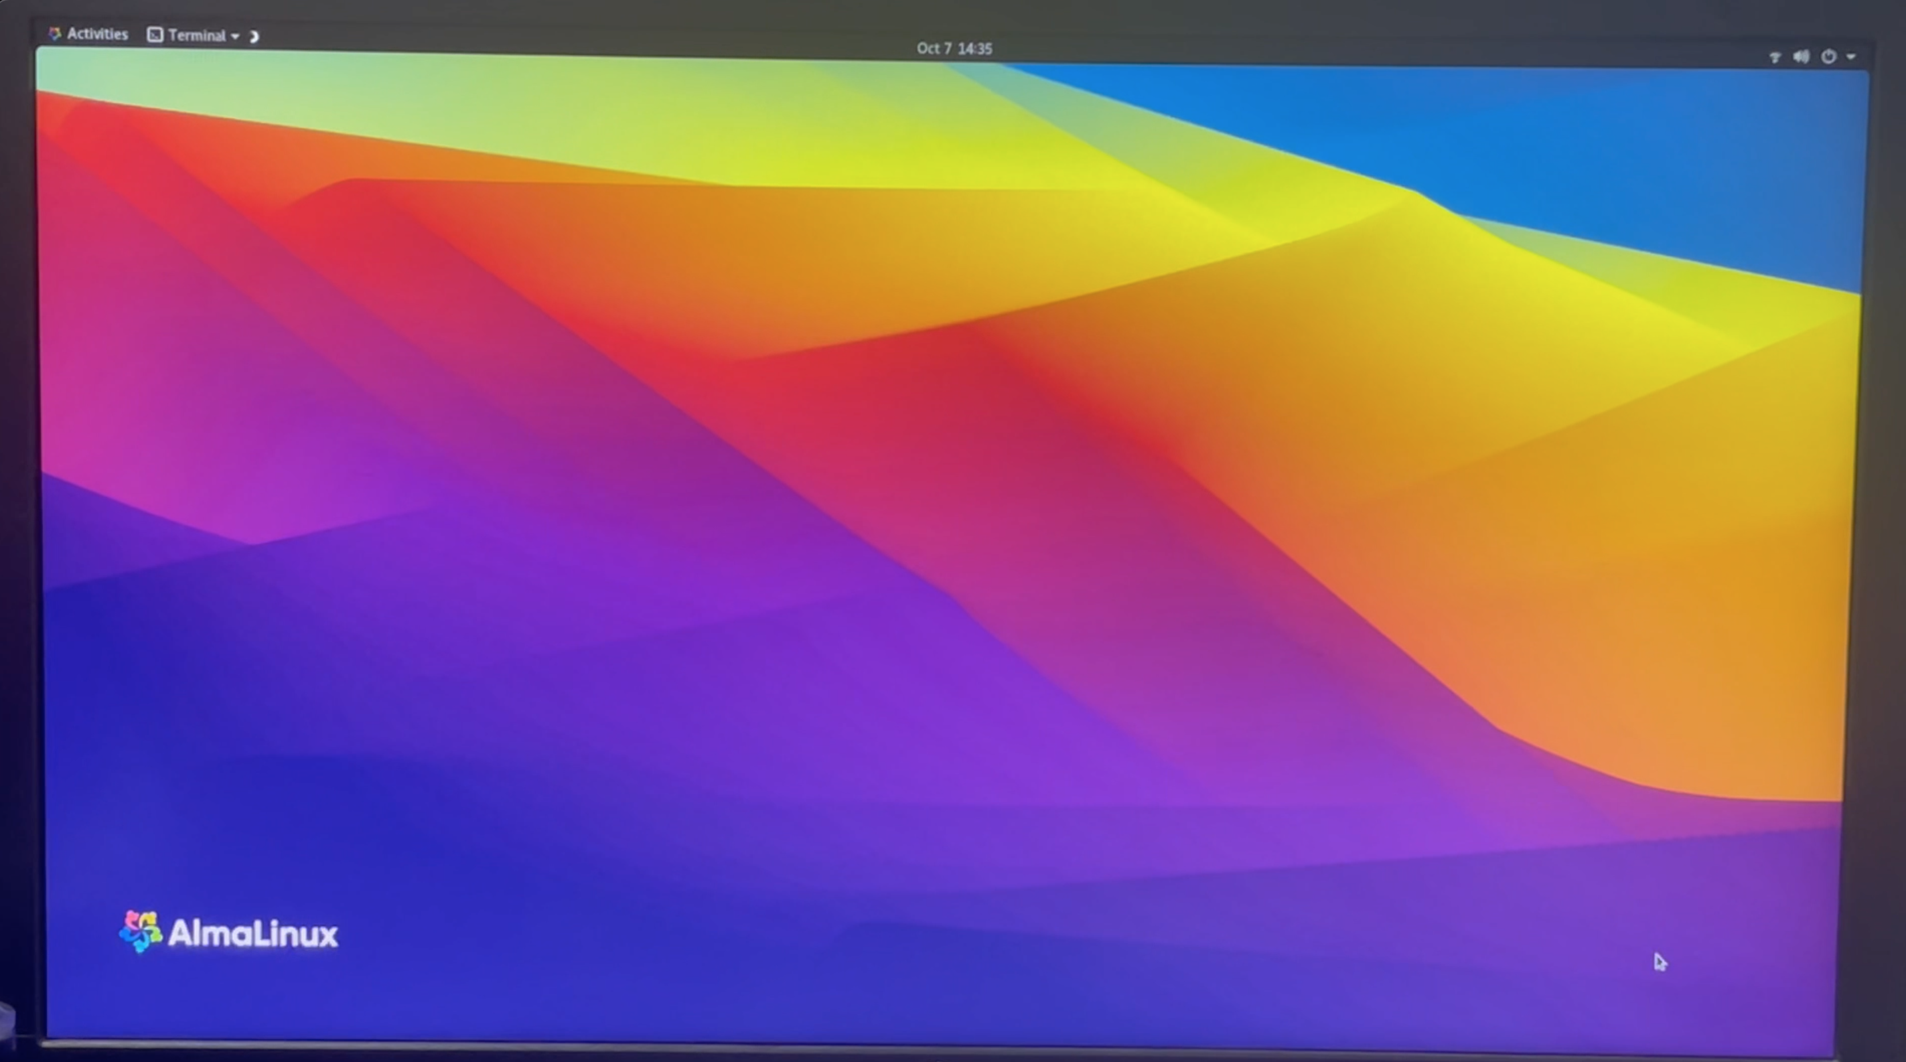Click the 14:35 clock time

tap(974, 49)
